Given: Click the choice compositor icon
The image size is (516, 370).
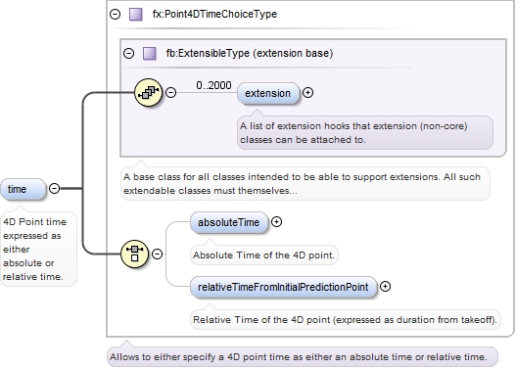Looking at the screenshot, I should (x=134, y=254).
